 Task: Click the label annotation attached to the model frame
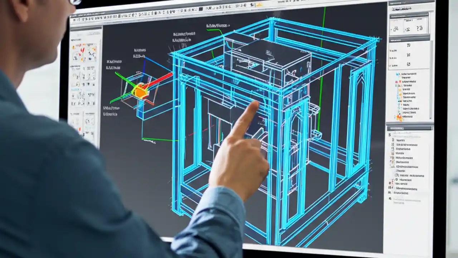pyautogui.click(x=218, y=25)
